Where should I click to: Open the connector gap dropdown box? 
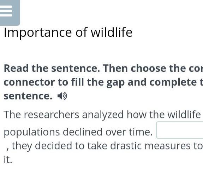(180, 130)
